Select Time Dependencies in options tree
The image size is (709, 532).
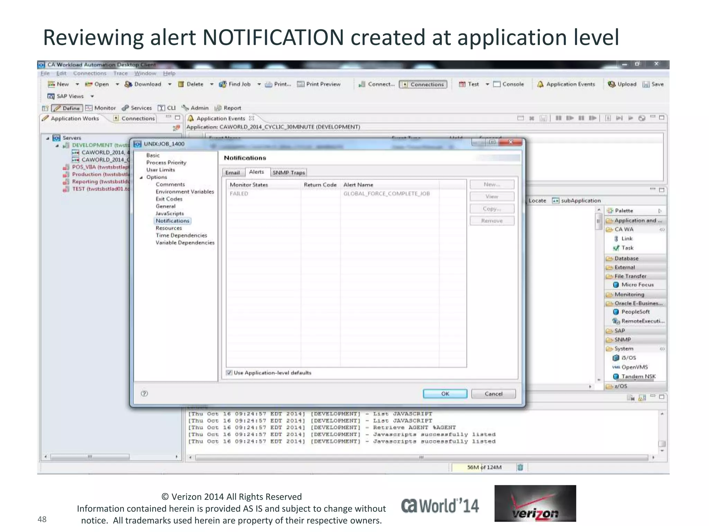coord(181,236)
